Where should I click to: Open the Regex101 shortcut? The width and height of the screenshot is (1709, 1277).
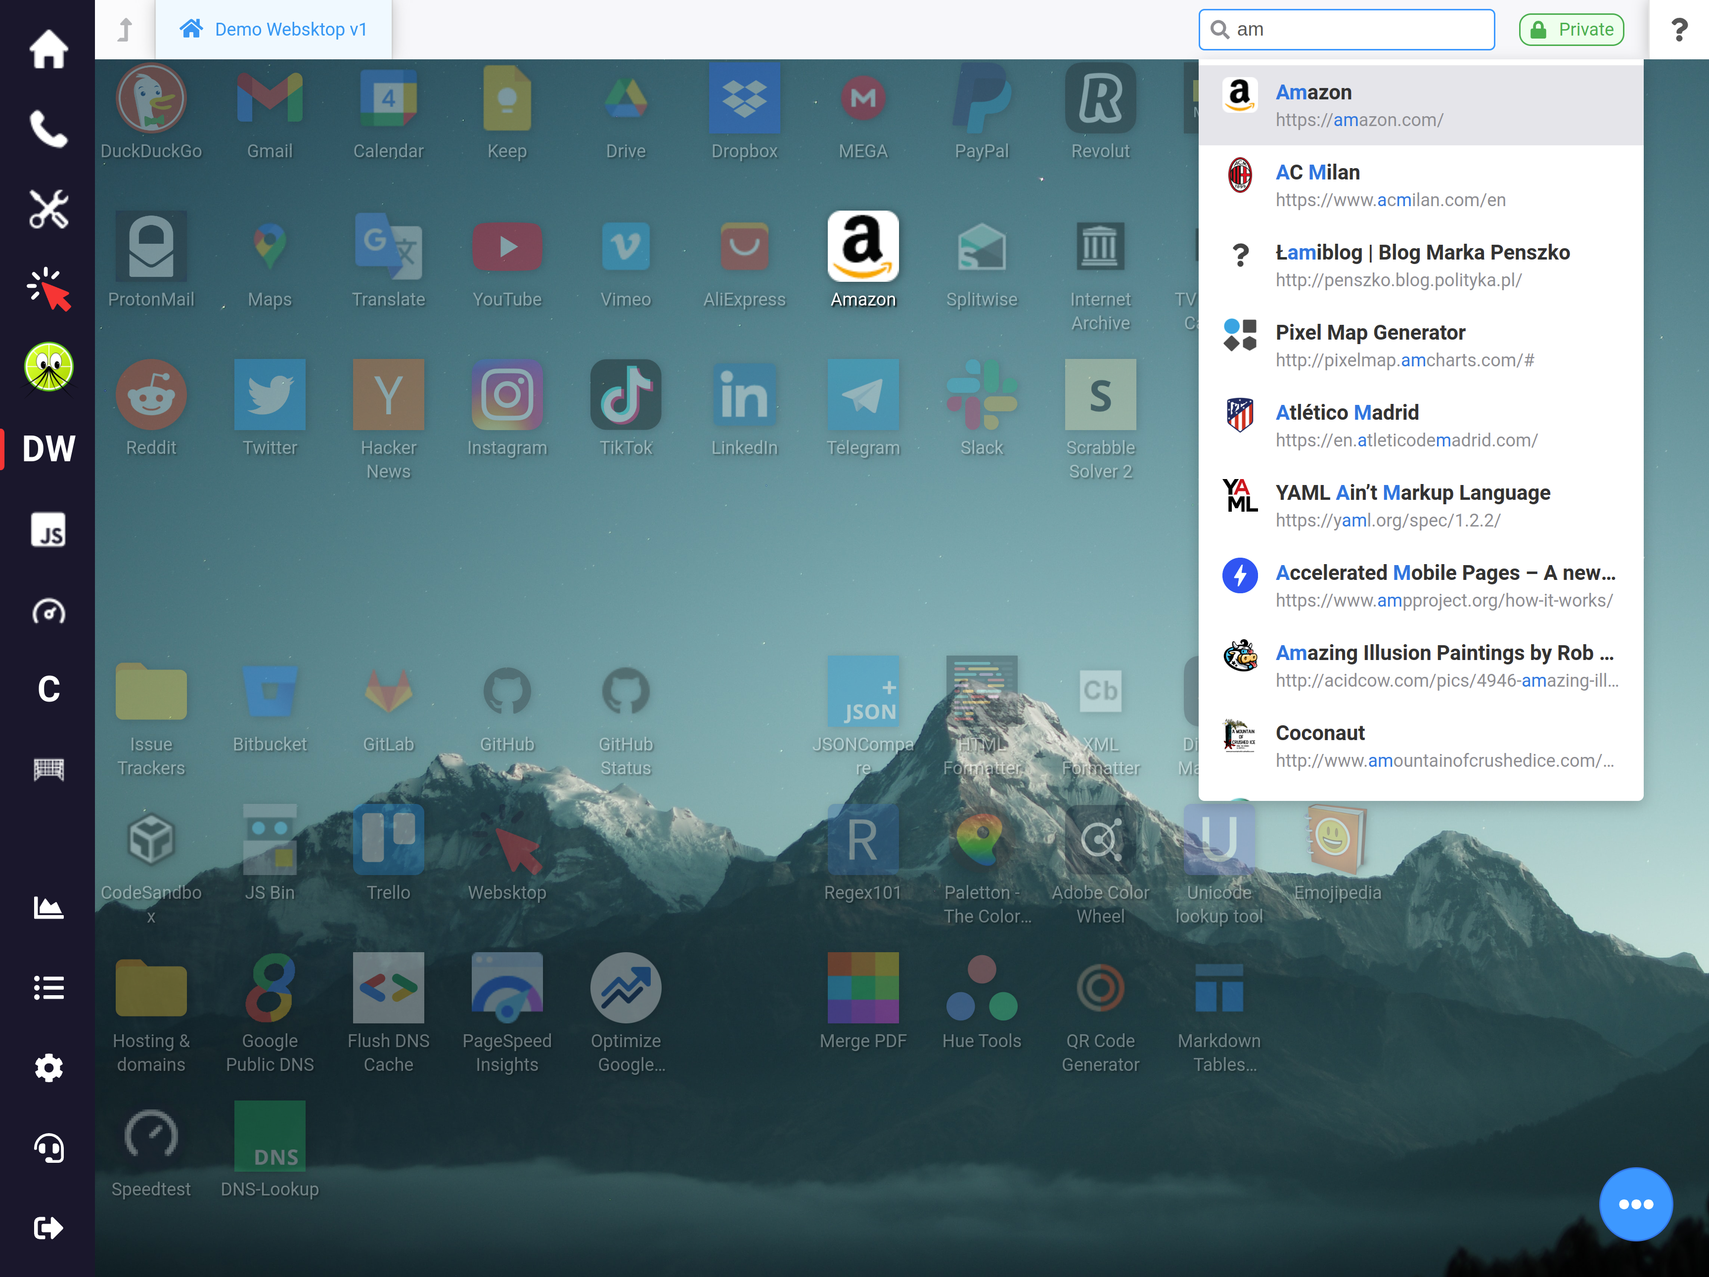click(862, 854)
